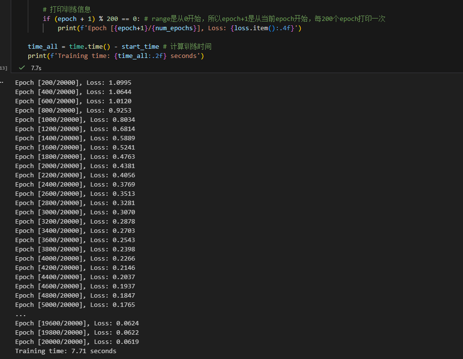Viewport: 463px width, 359px height.
Task: Click output line Epoch [3600/20000]
Action: [x=75, y=240]
